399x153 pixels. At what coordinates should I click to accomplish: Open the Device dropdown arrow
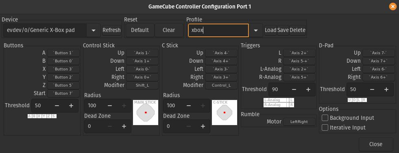(94, 30)
